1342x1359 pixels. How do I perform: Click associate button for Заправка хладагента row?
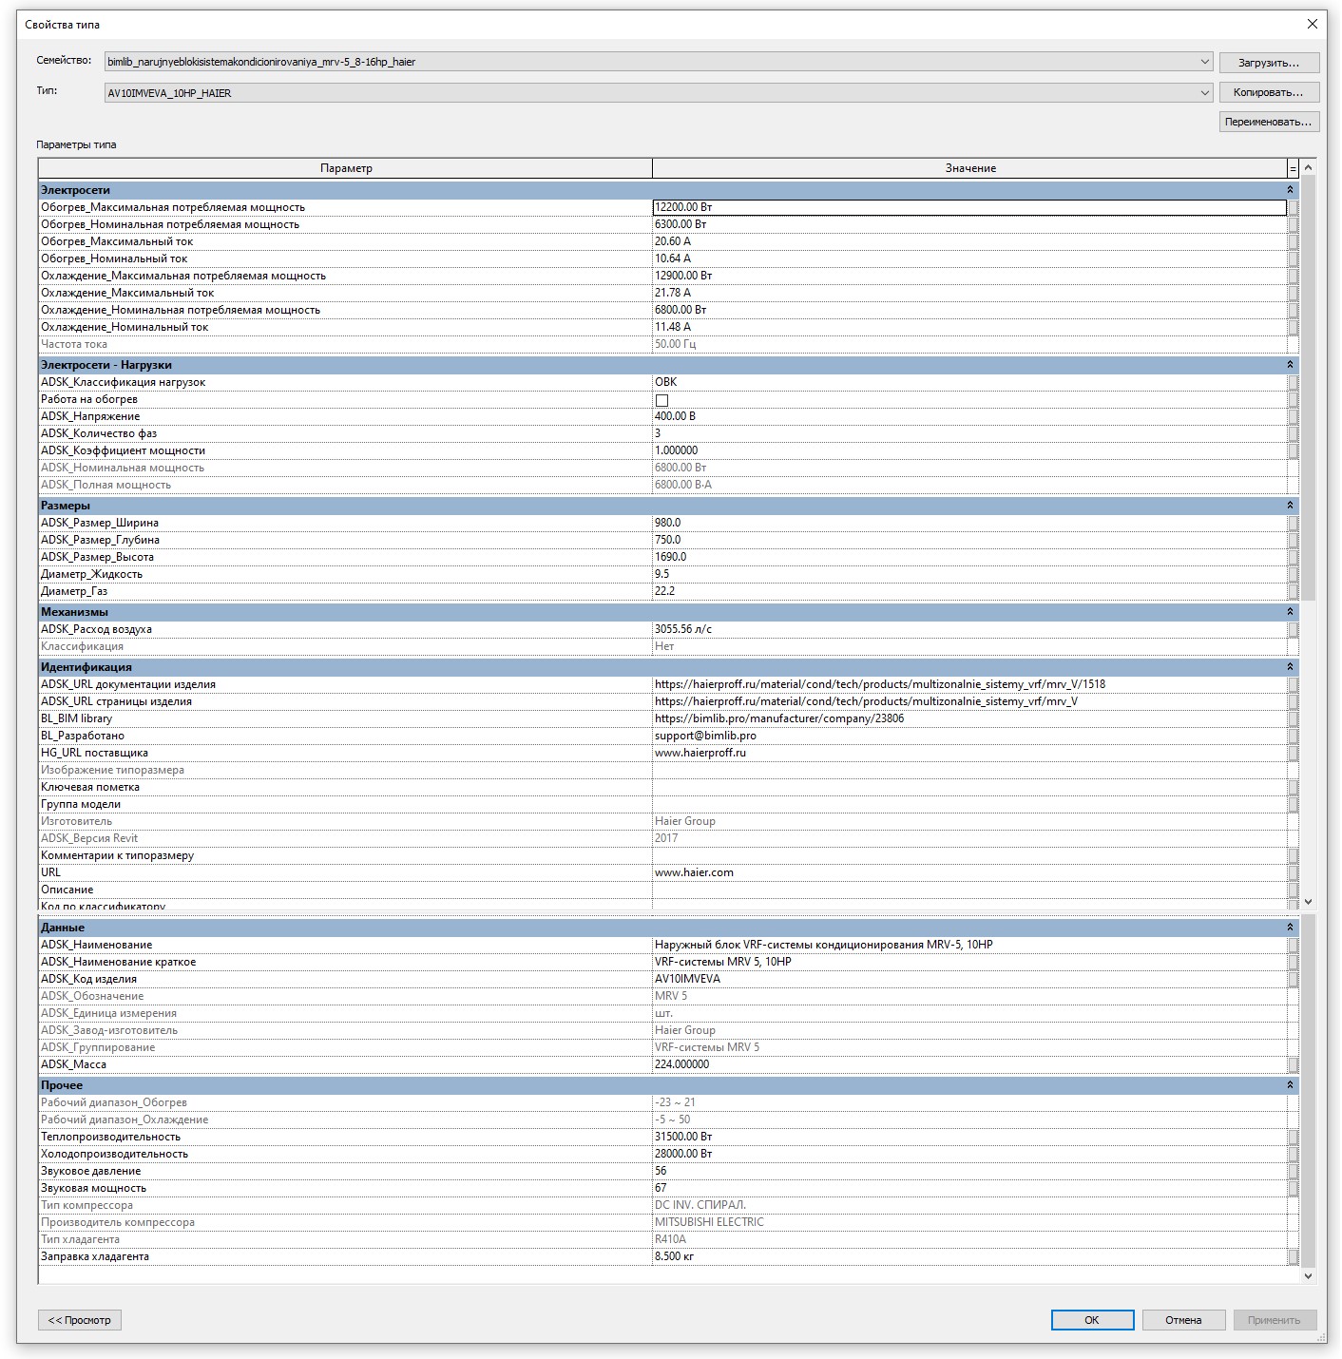(1293, 1256)
